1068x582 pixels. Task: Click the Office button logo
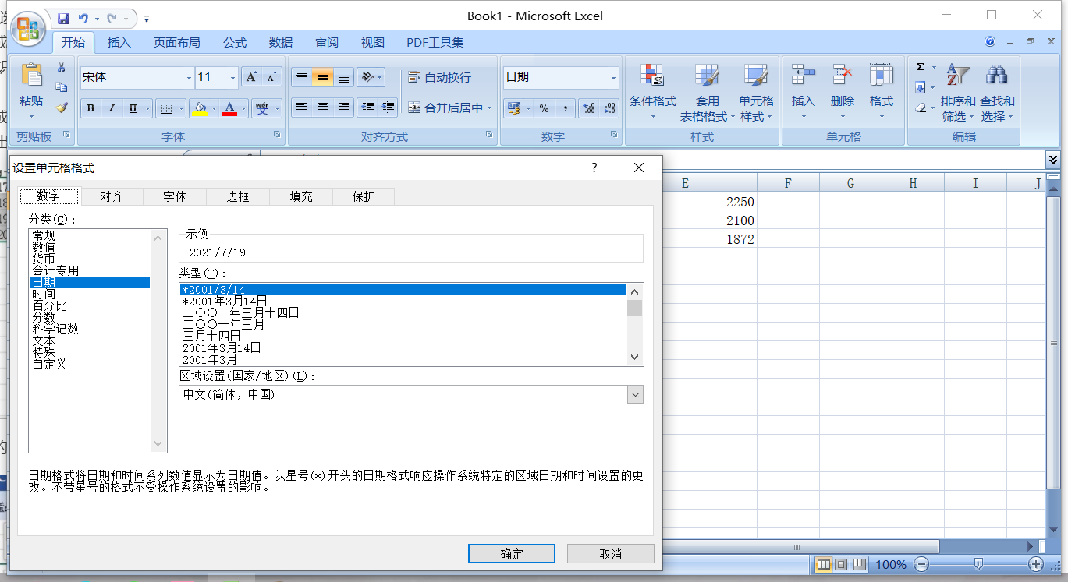click(x=29, y=29)
